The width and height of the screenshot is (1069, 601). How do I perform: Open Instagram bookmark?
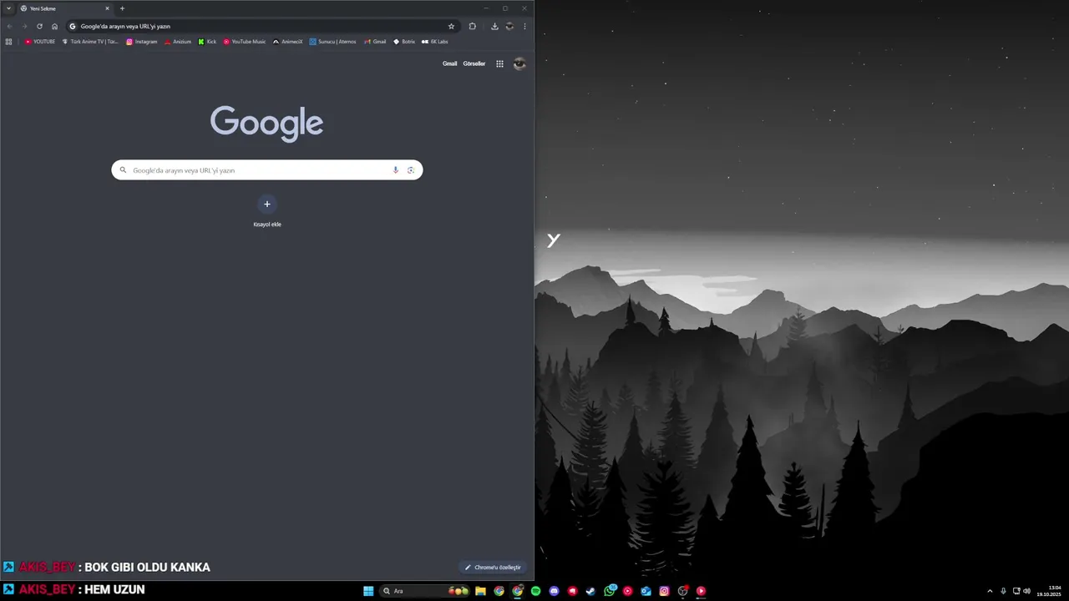(x=141, y=42)
